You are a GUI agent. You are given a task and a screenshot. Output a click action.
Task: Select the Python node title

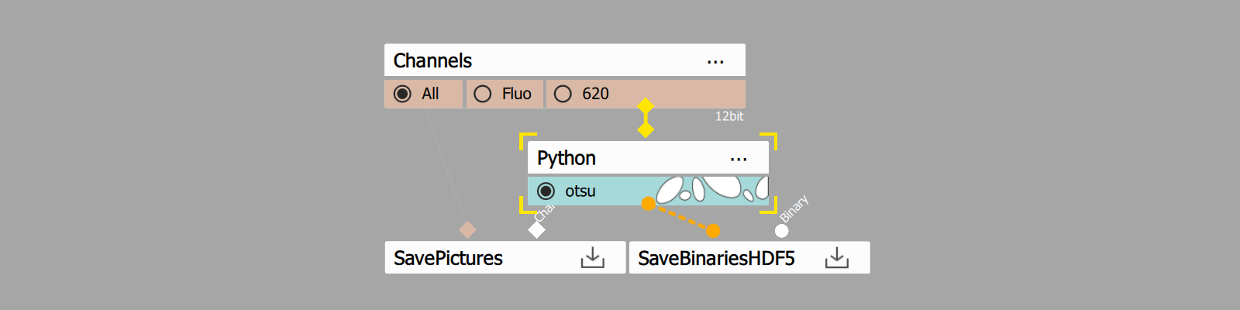567,158
